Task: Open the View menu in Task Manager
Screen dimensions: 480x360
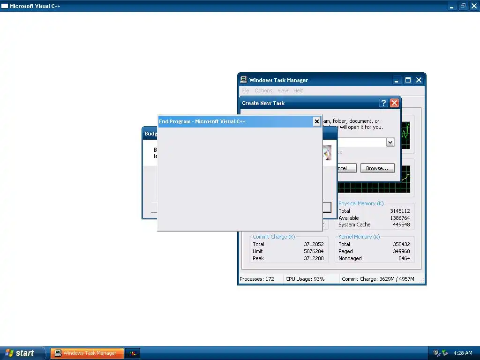Action: [283, 90]
